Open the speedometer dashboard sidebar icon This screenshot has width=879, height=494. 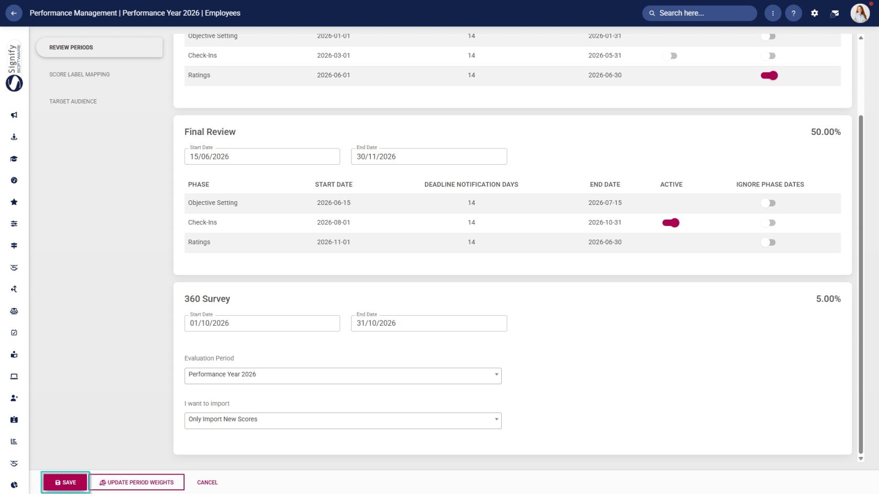(14, 180)
